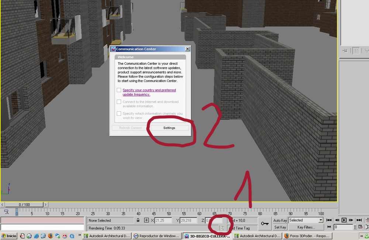The width and height of the screenshot is (369, 240).
Task: Click the 'Rendering Time 0:05:33' status line
Action: [x=107, y=228]
